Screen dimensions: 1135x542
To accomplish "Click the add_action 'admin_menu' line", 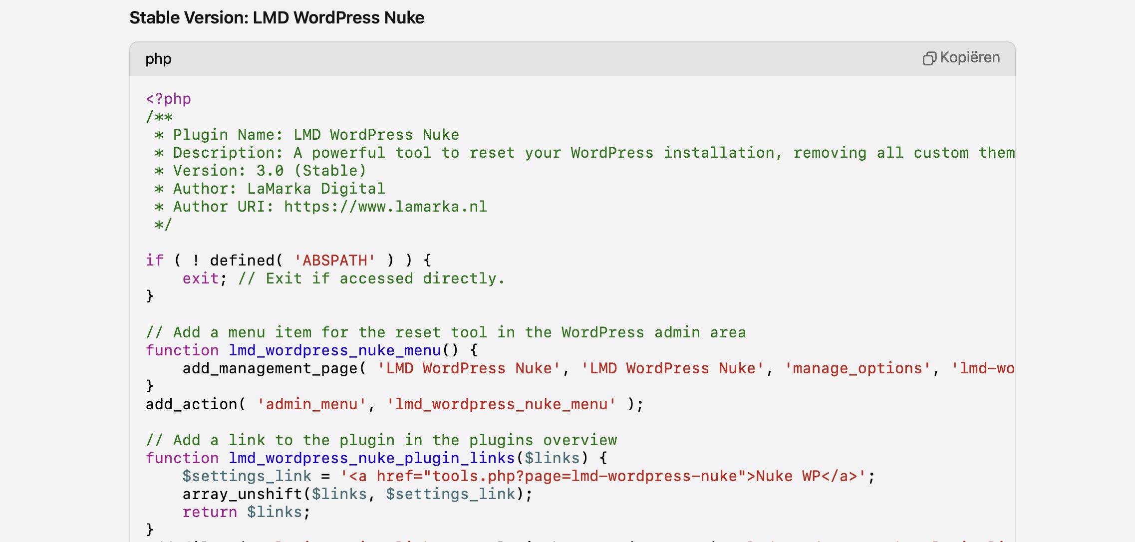I will coord(395,404).
